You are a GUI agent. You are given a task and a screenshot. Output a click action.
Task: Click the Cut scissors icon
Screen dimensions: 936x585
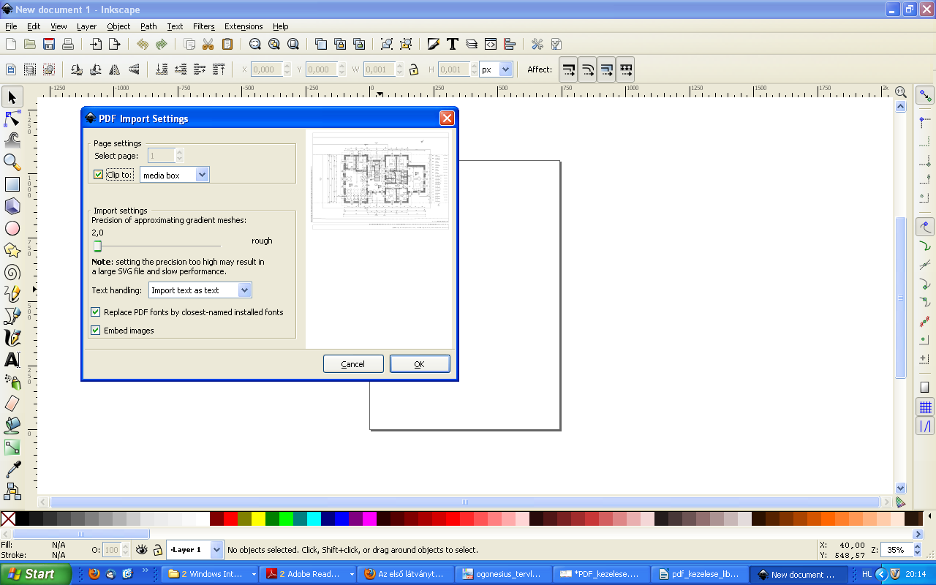[x=208, y=44]
